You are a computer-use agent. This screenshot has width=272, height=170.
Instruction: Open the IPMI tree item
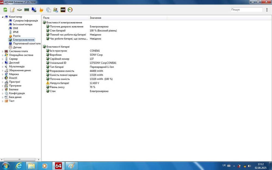[x=16, y=32]
